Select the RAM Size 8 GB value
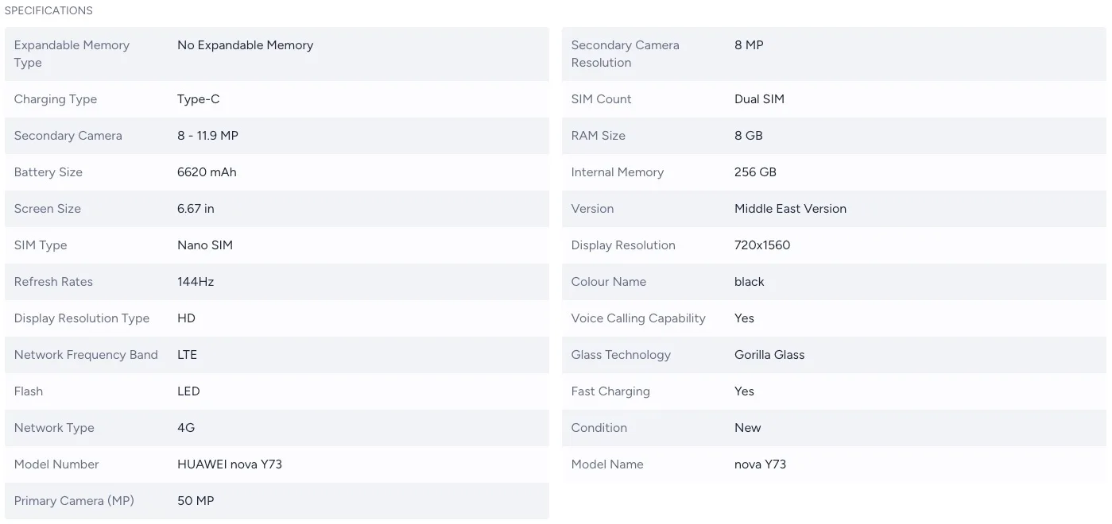The width and height of the screenshot is (1112, 524). [748, 136]
